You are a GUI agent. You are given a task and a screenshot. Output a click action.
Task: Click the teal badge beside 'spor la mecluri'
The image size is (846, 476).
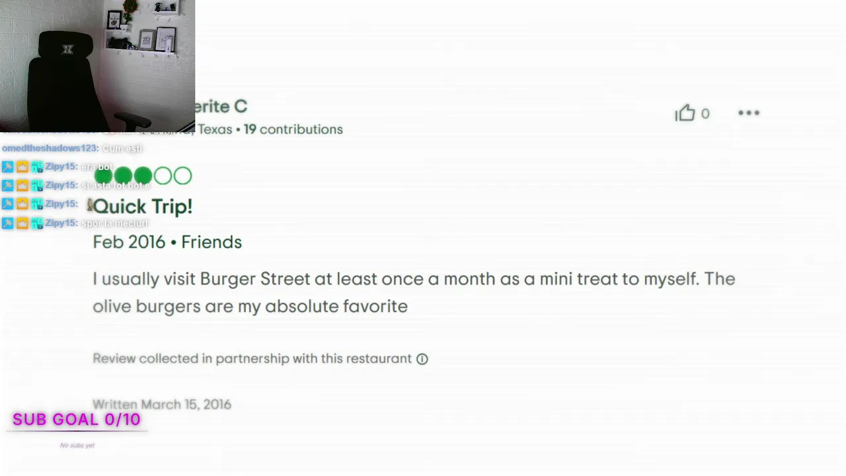37,223
